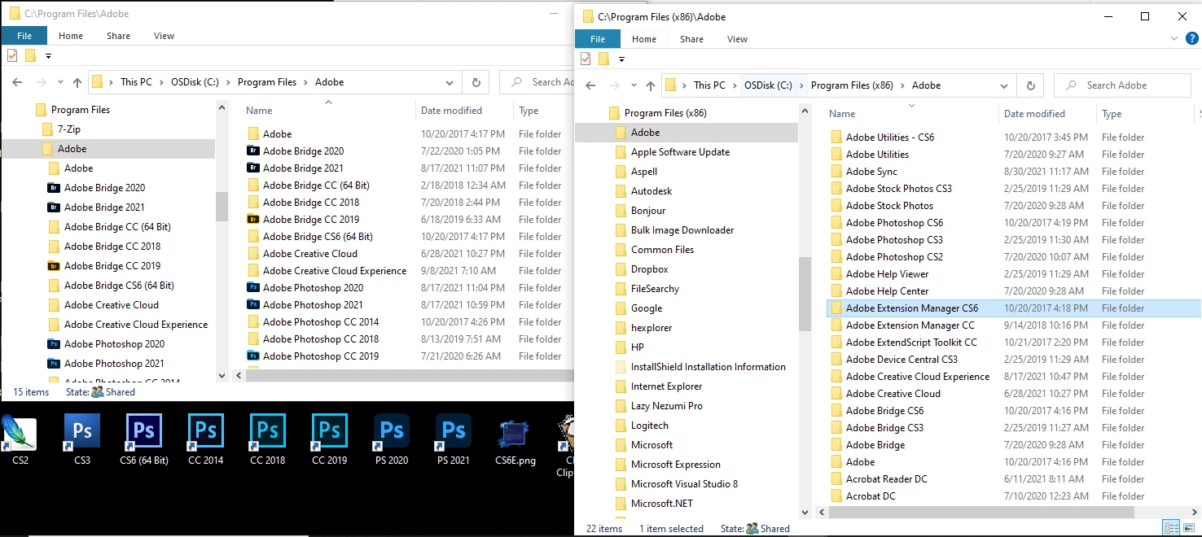Select 7-Zip in left navigation tree
This screenshot has height=537, width=1202.
(68, 129)
